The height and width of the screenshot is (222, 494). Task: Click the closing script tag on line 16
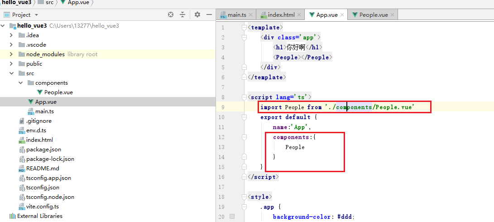(x=264, y=177)
